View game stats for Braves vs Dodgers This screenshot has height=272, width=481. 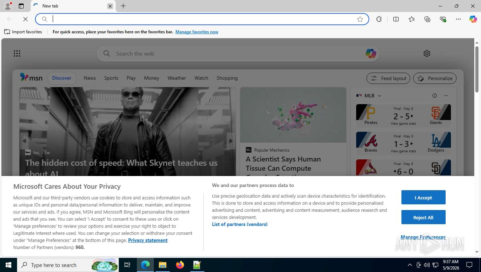pyautogui.click(x=403, y=151)
